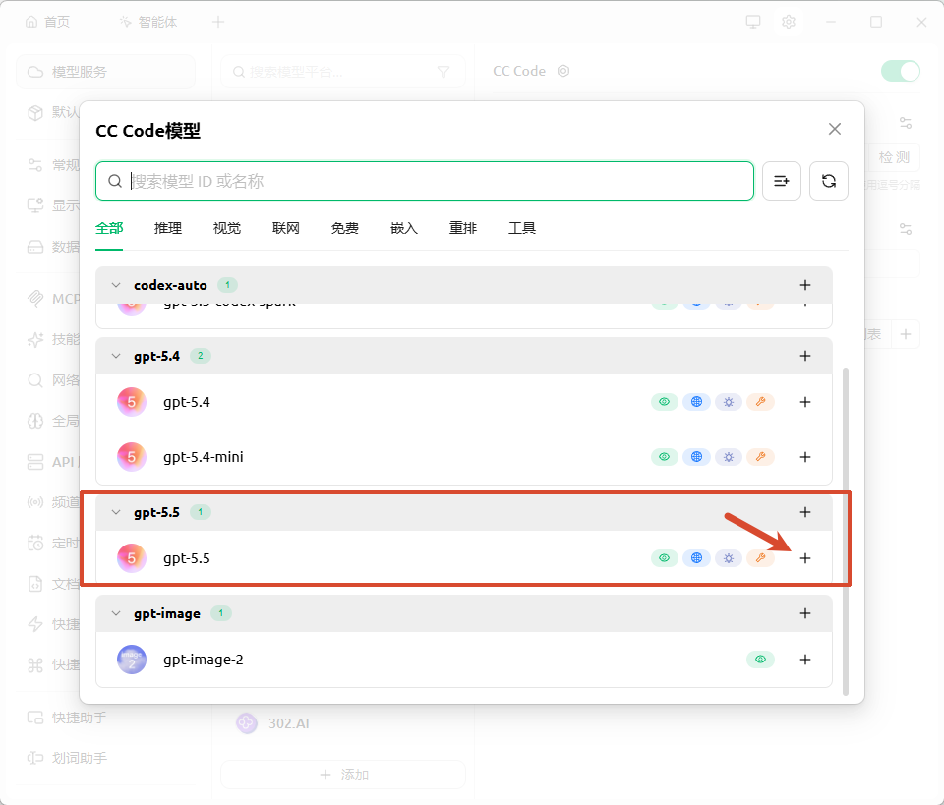Screen dimensions: 944x805
Task: Switch to the 工具 filter tab
Action: [522, 229]
